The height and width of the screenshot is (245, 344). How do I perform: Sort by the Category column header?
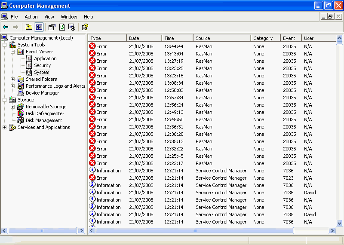pos(266,38)
